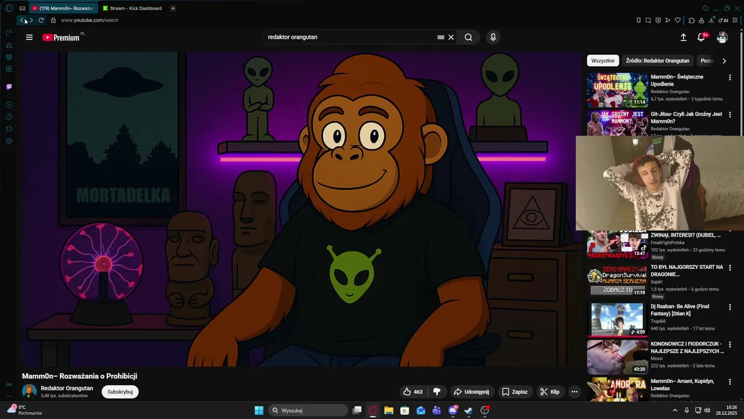Take a snapshot with the browser toolbar icon
Viewport: 744px width, 419px height.
[648, 20]
